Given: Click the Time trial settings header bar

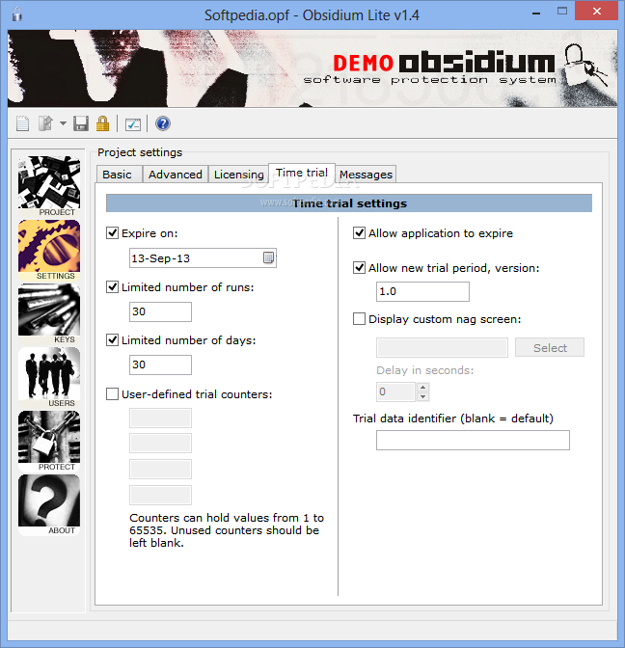Looking at the screenshot, I should (x=349, y=203).
